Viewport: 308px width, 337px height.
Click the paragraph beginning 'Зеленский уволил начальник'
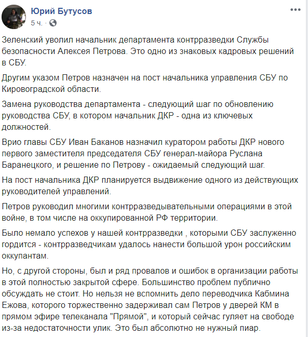[x=148, y=51]
